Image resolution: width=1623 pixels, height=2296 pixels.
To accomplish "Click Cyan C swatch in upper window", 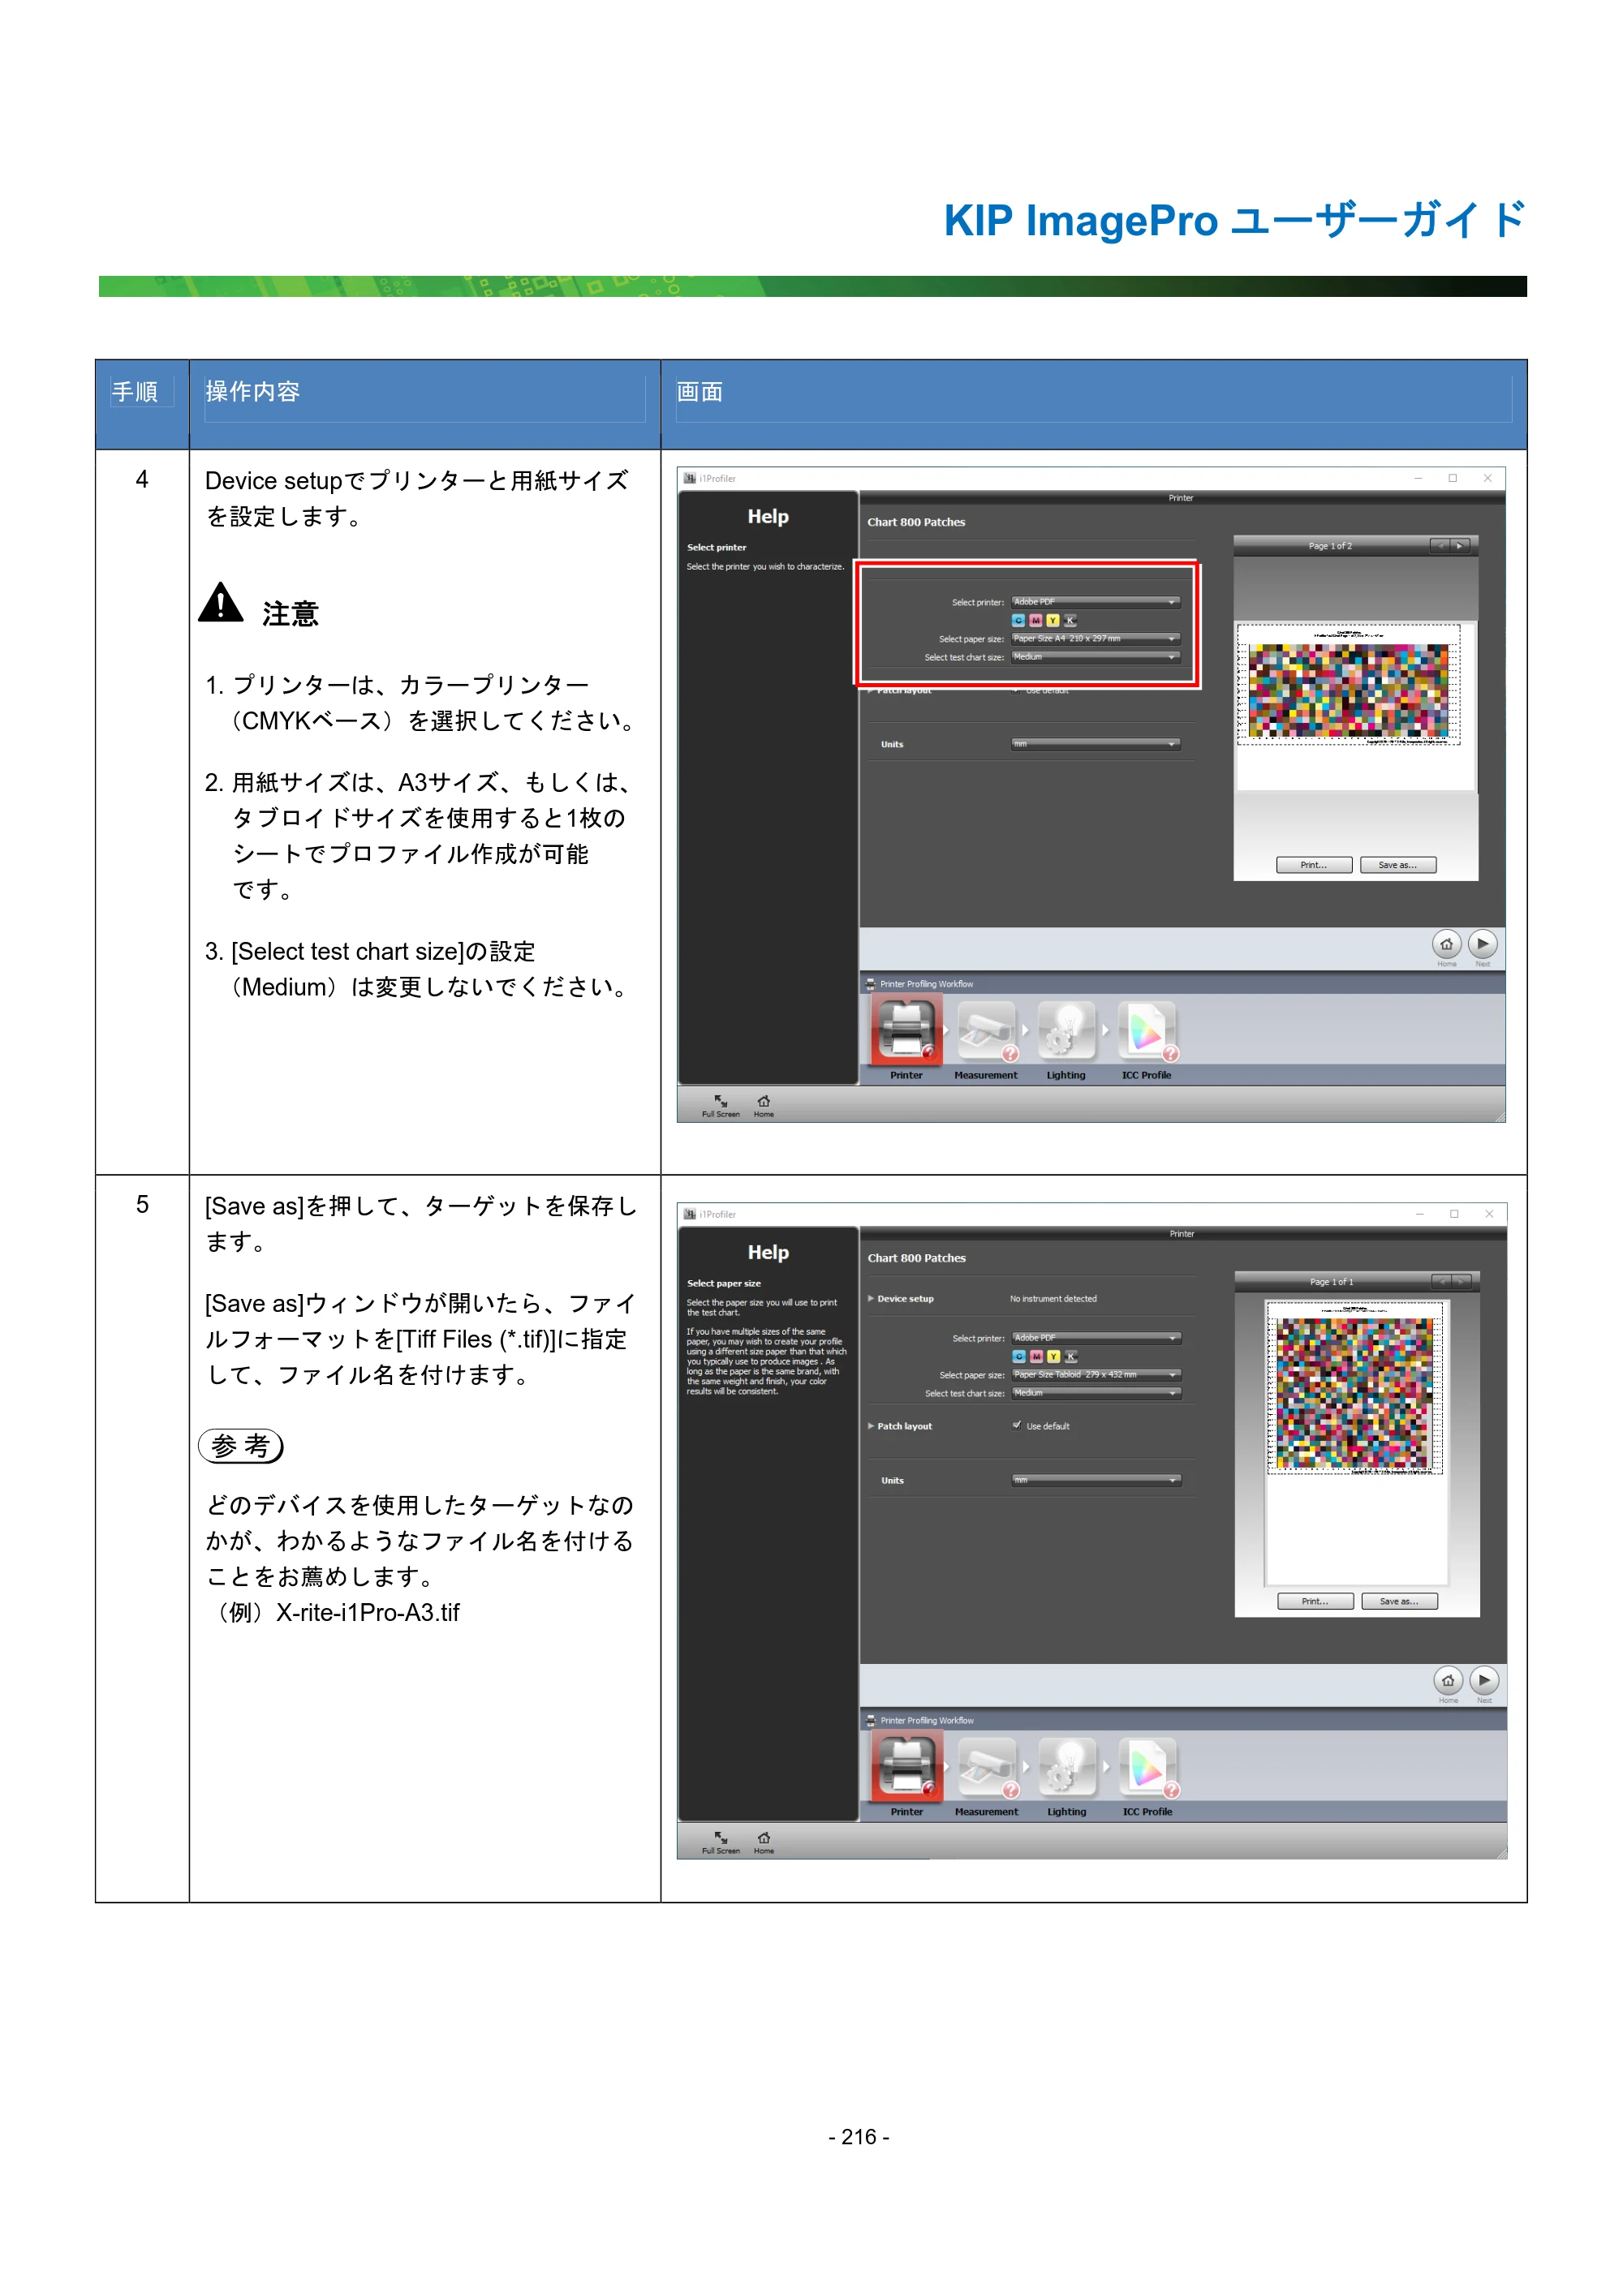I will coord(1018,620).
